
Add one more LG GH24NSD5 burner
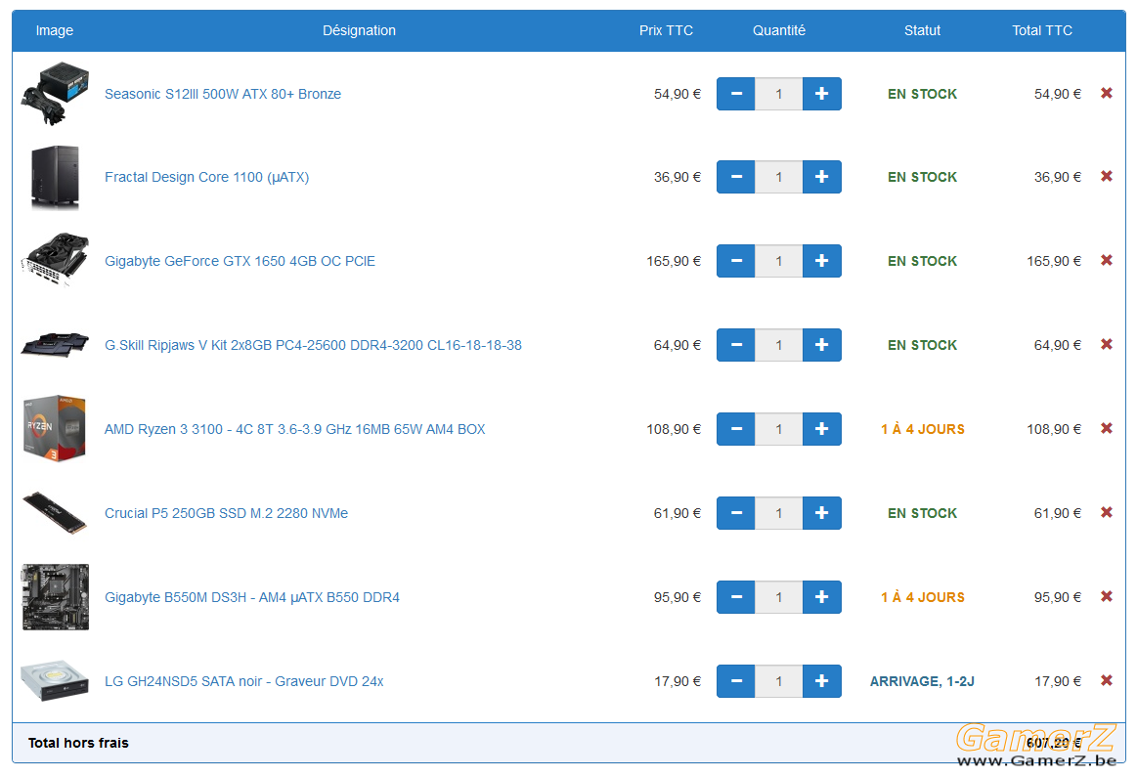[821, 681]
